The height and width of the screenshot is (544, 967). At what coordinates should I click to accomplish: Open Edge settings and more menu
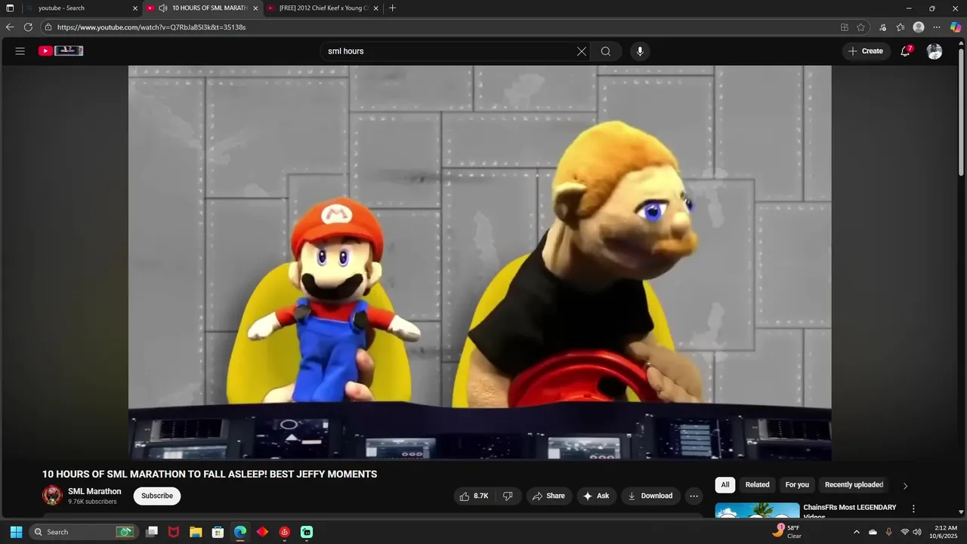tap(937, 27)
